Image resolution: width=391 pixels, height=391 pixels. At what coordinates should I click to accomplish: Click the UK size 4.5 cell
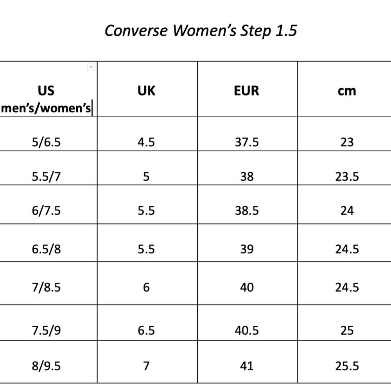(x=147, y=142)
